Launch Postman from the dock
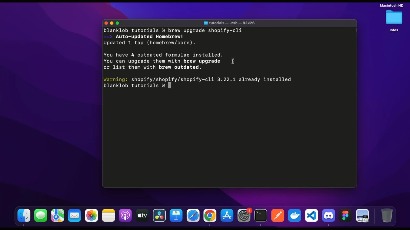The width and height of the screenshot is (410, 230). (x=278, y=215)
